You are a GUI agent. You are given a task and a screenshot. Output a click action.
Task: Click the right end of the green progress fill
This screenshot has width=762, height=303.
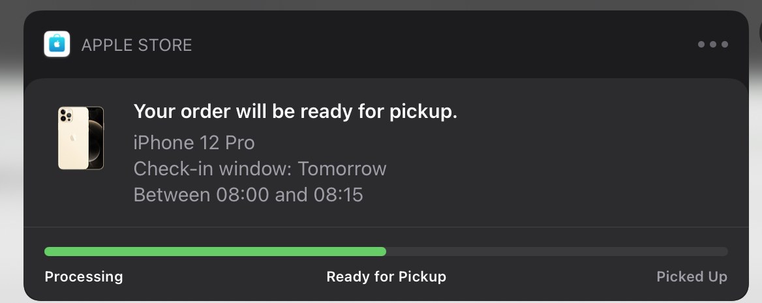coord(383,252)
